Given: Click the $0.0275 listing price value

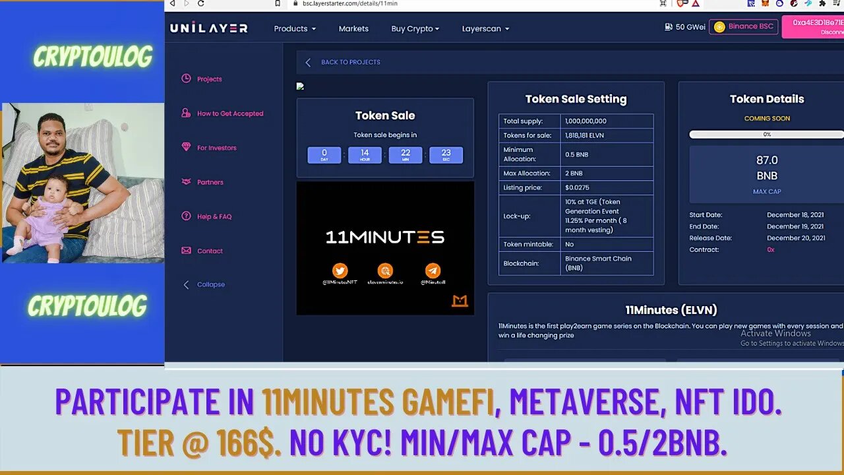Looking at the screenshot, I should (x=577, y=188).
